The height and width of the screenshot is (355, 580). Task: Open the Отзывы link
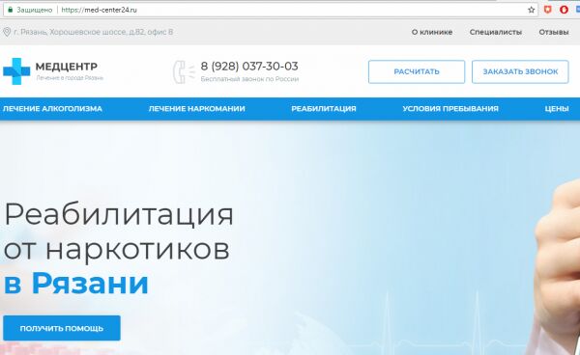[554, 32]
